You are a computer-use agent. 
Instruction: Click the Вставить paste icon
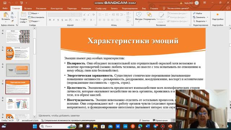click(x=6, y=15)
